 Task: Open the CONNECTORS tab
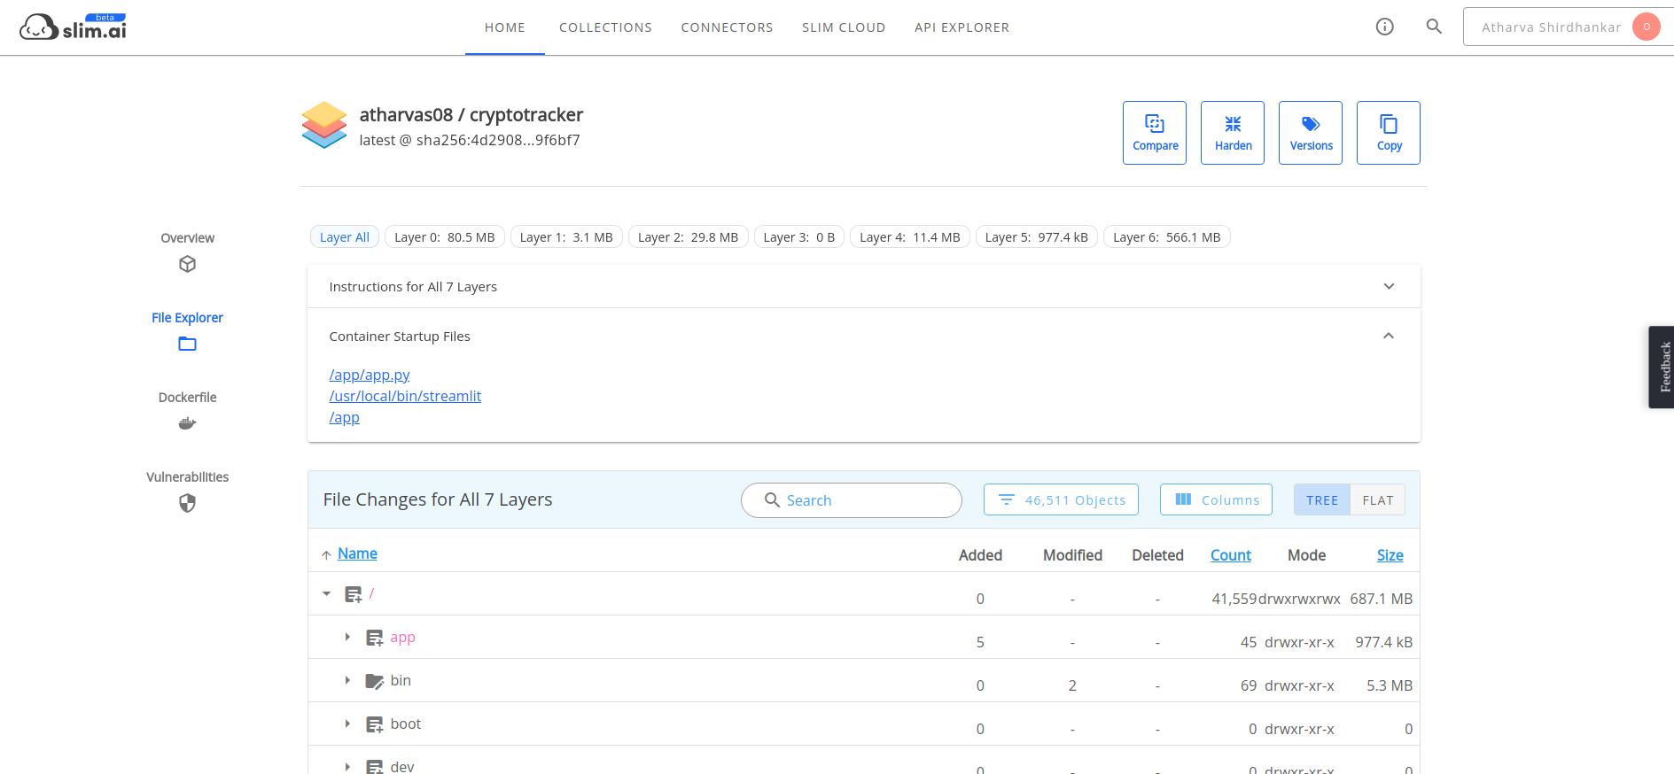pyautogui.click(x=727, y=27)
